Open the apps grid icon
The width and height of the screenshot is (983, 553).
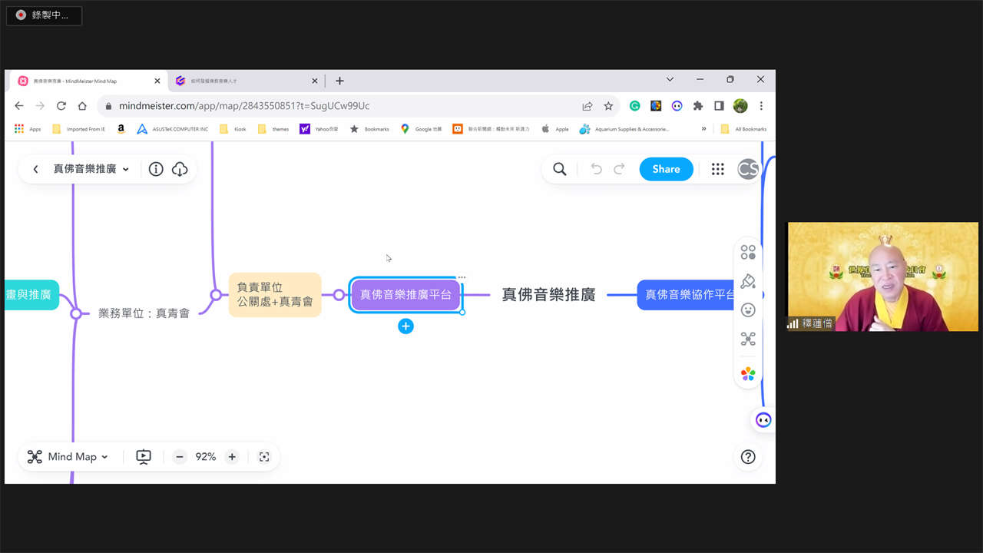click(717, 169)
